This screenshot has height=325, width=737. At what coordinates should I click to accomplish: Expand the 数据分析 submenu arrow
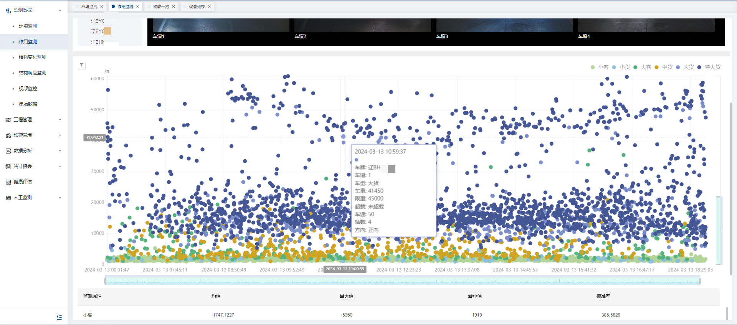(60, 151)
